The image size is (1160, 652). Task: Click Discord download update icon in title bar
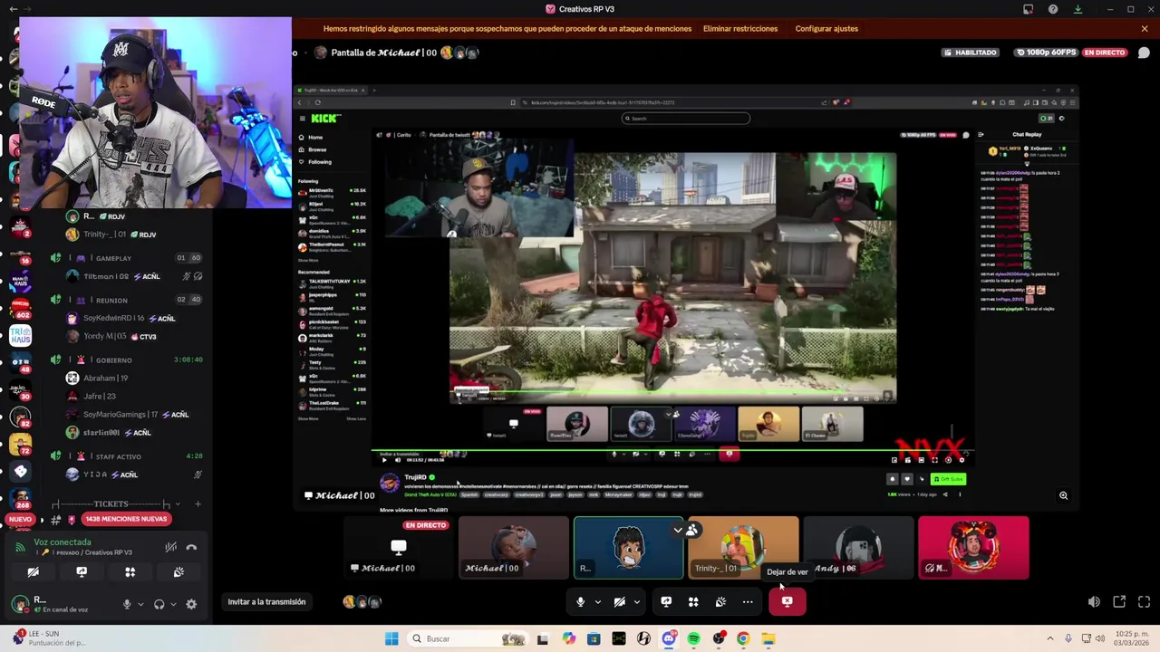tap(1078, 9)
